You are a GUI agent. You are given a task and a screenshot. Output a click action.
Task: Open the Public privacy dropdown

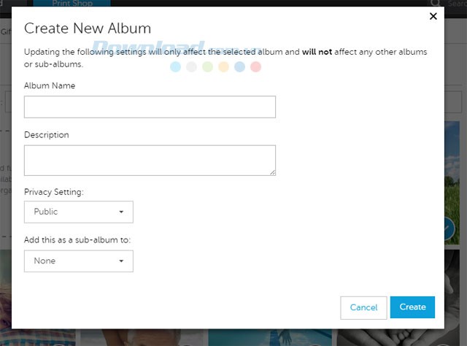click(x=78, y=212)
